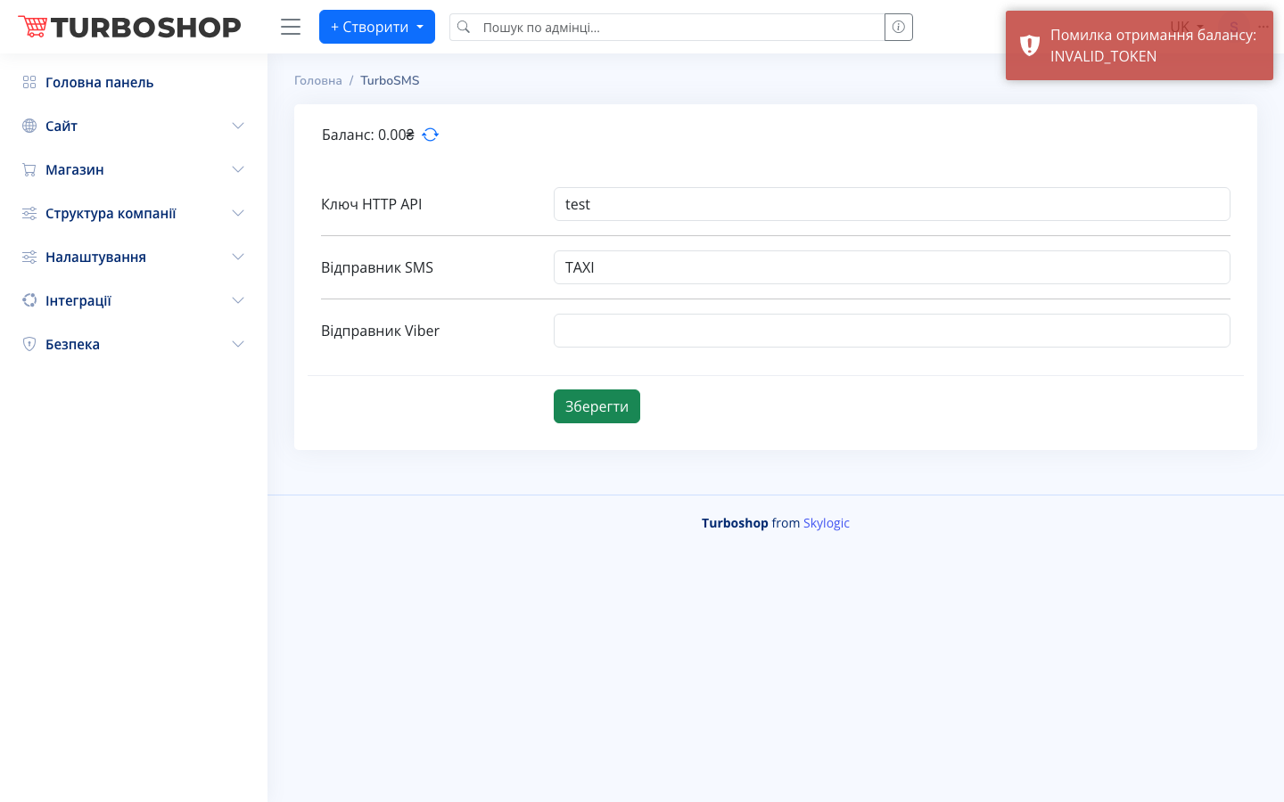Click the Ключ HTTP API input field
This screenshot has width=1284, height=802.
(892, 204)
